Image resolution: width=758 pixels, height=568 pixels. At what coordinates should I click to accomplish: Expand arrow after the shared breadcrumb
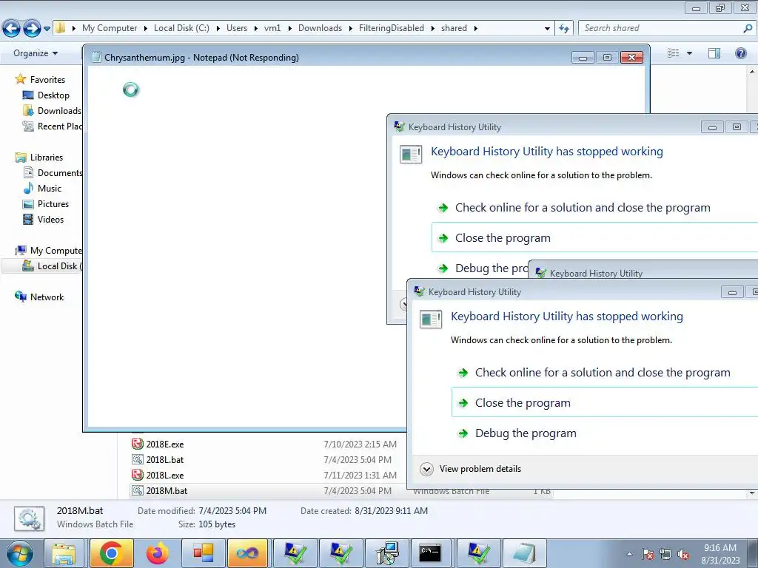[476, 29]
